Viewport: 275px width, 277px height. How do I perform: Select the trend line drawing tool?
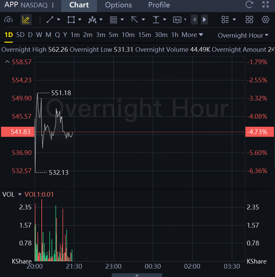click(50, 19)
